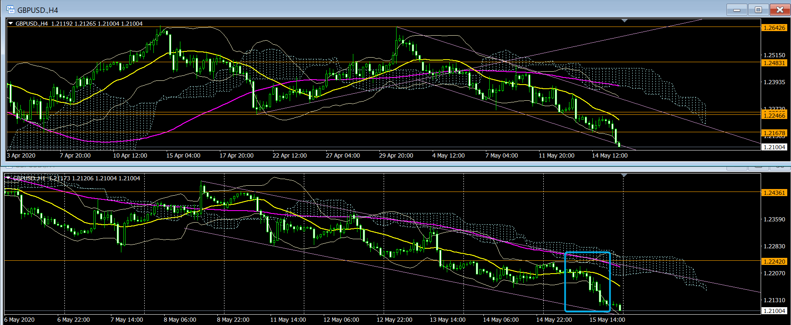This screenshot has width=791, height=325.
Task: Click current price 1.21004 on H1 chart scale
Action: [774, 311]
